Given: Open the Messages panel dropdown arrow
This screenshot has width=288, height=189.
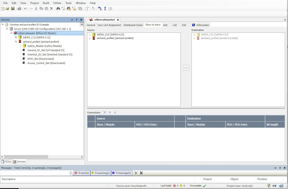Looking at the screenshot, I should pos(275,168).
